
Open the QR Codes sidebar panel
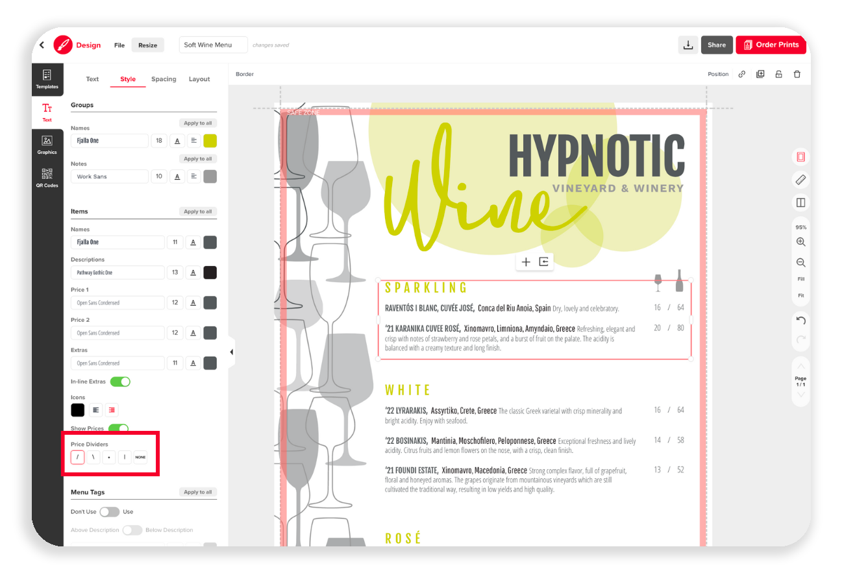point(47,178)
